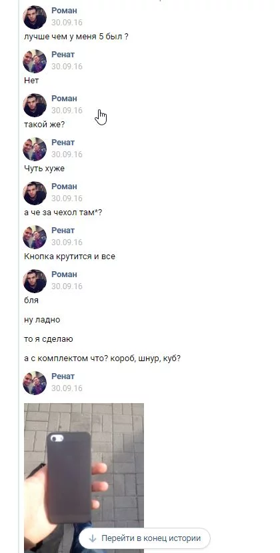Viewport: 280px width, 553px height.
Task: Click name link above "Чуть хуже"
Action: tap(63, 143)
